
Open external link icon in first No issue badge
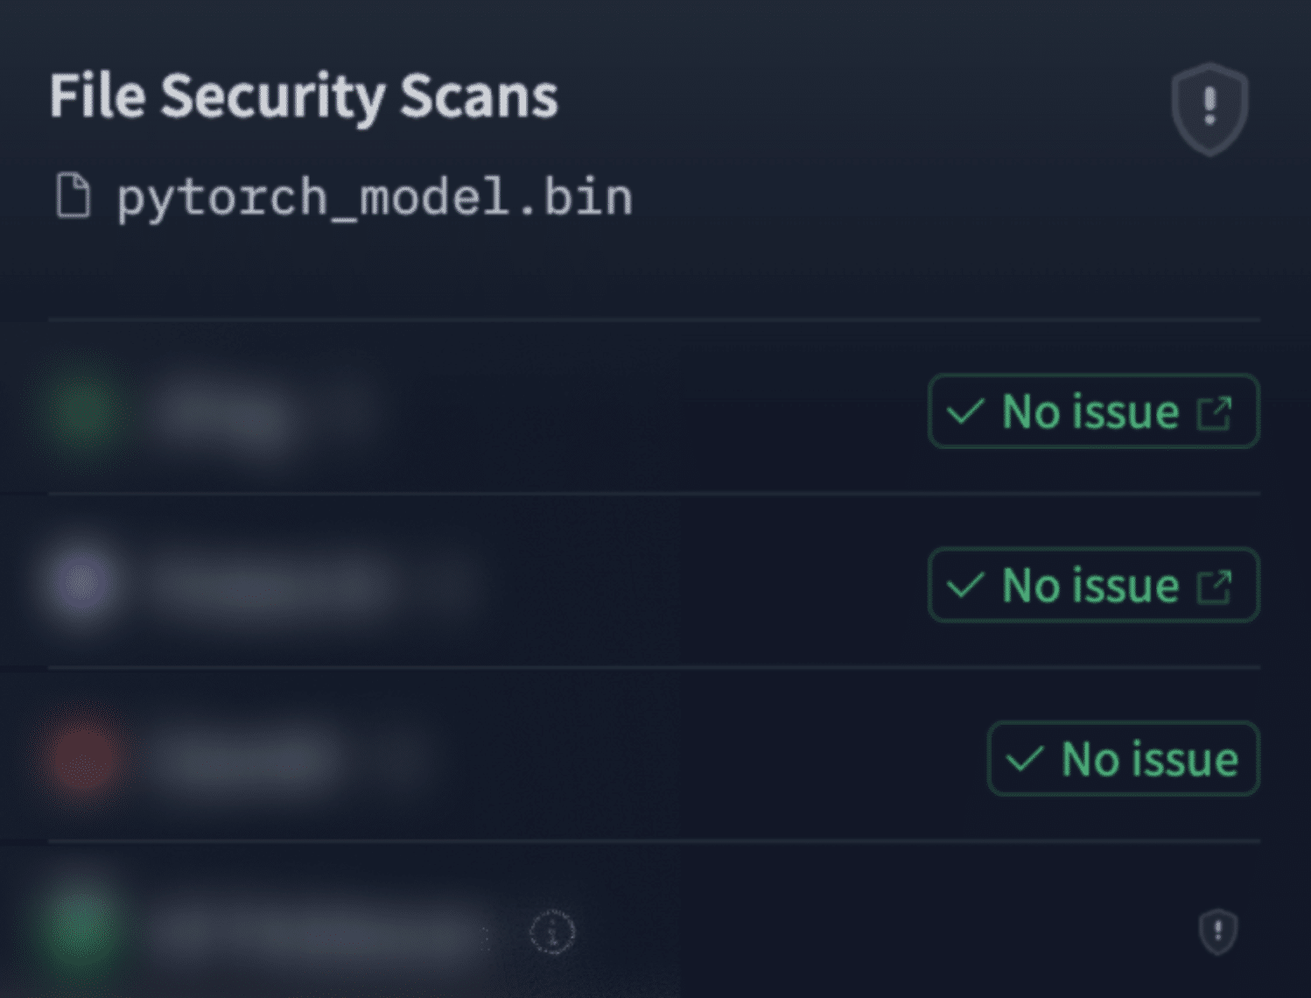coord(1215,412)
